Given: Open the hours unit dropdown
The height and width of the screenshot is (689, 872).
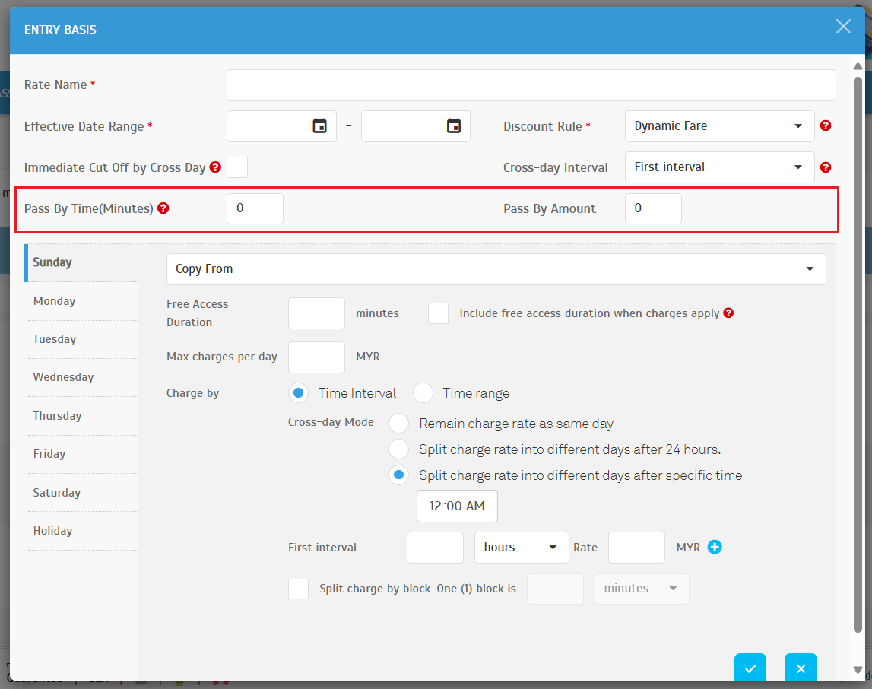Looking at the screenshot, I should 521,548.
